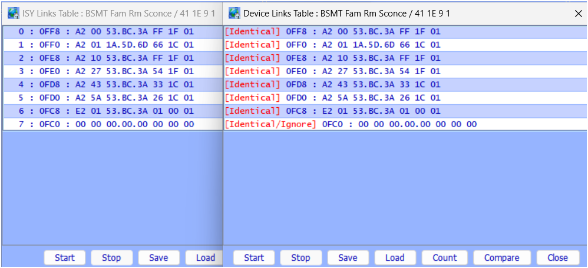The width and height of the screenshot is (588, 268).
Task: Click the ISY Links Table window icon
Action: pyautogui.click(x=14, y=13)
